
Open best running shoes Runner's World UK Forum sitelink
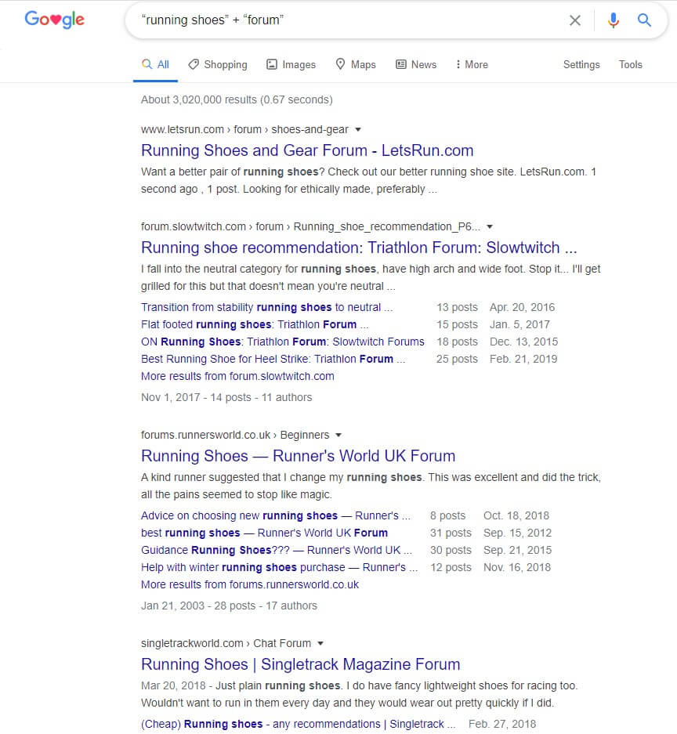point(264,533)
